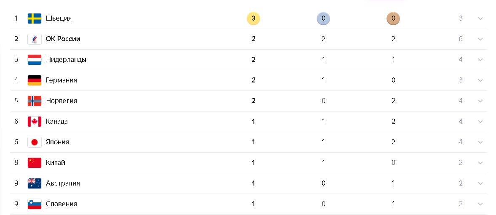Expand the Словения row chevron
Screen dimensions: 496x215
[x=480, y=204]
